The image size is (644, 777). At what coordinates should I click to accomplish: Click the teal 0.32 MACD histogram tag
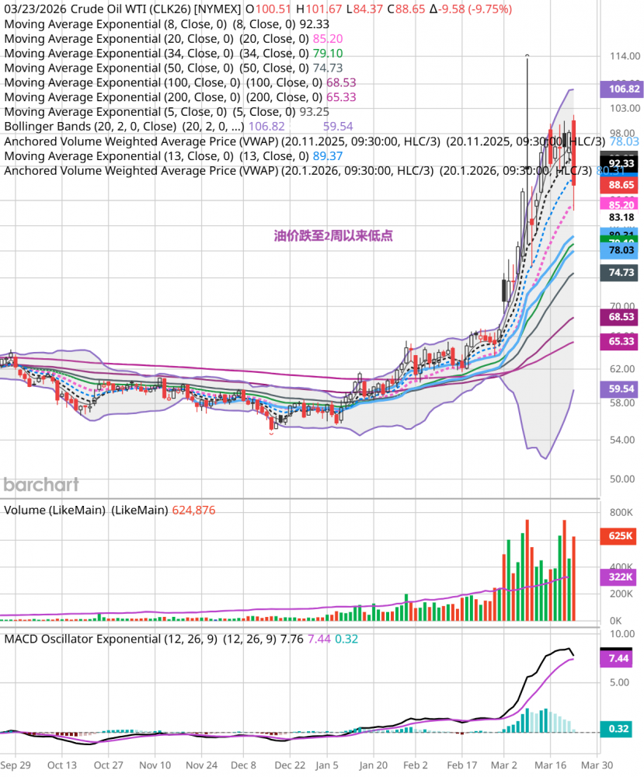(x=621, y=730)
